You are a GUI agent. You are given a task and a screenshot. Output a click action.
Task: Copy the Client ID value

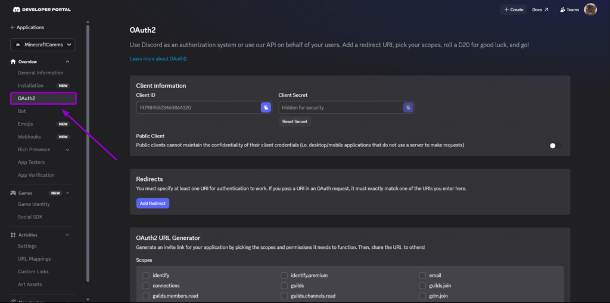click(x=266, y=107)
